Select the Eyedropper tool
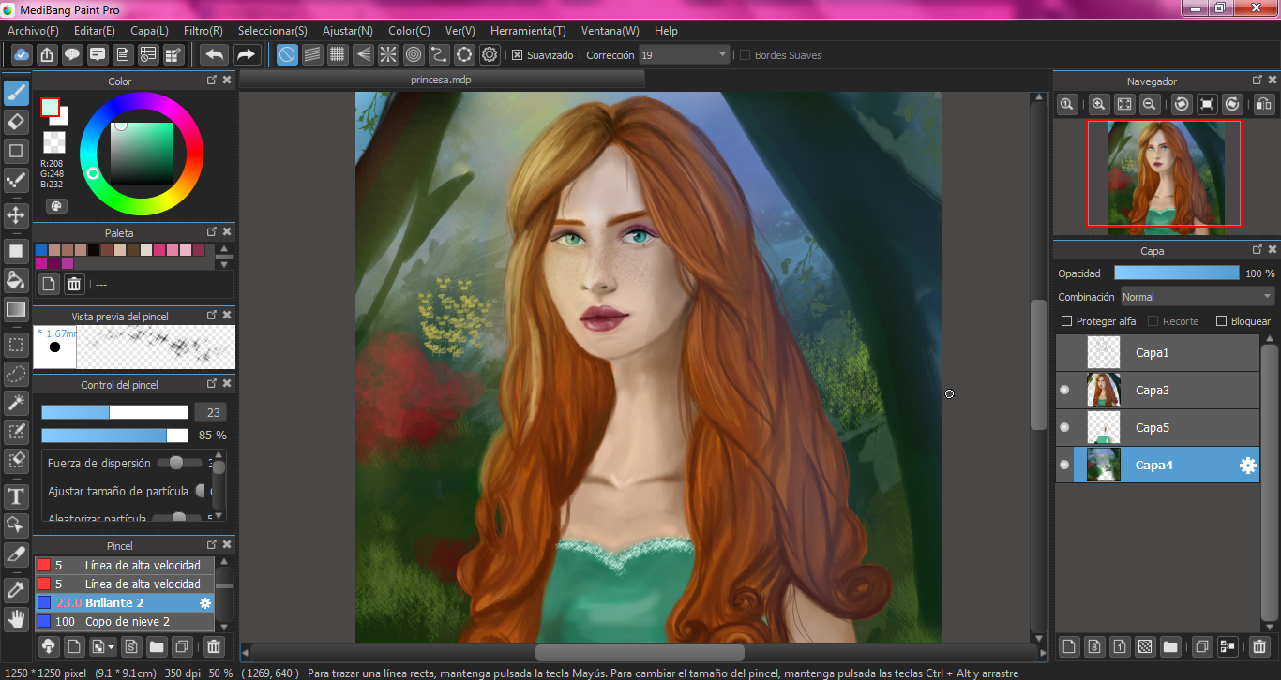The width and height of the screenshot is (1281, 680). (x=16, y=589)
